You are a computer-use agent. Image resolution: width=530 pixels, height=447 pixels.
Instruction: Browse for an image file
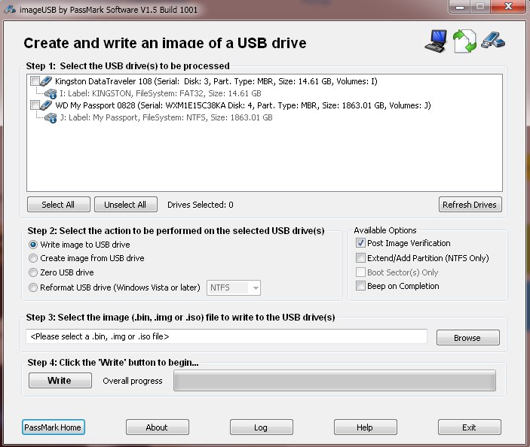tap(468, 337)
